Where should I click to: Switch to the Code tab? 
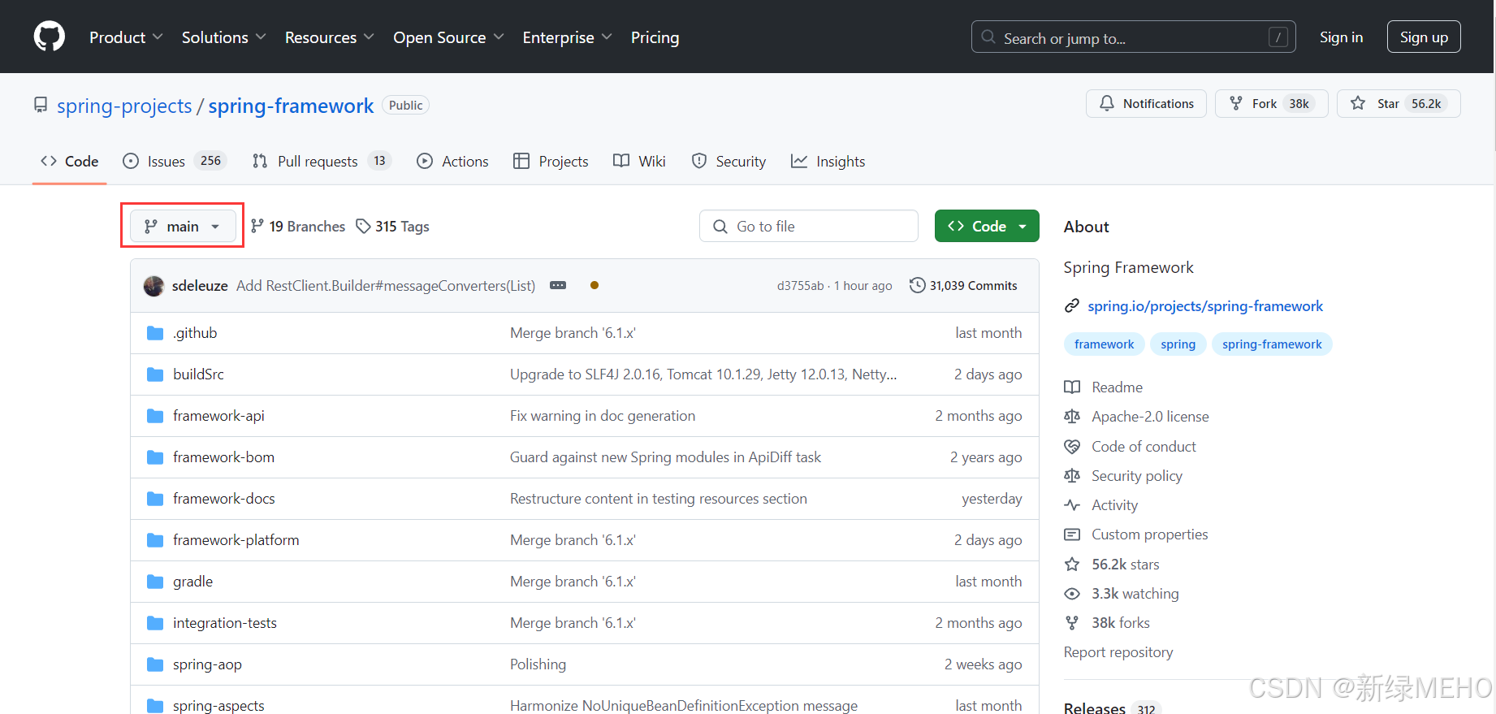tap(70, 162)
